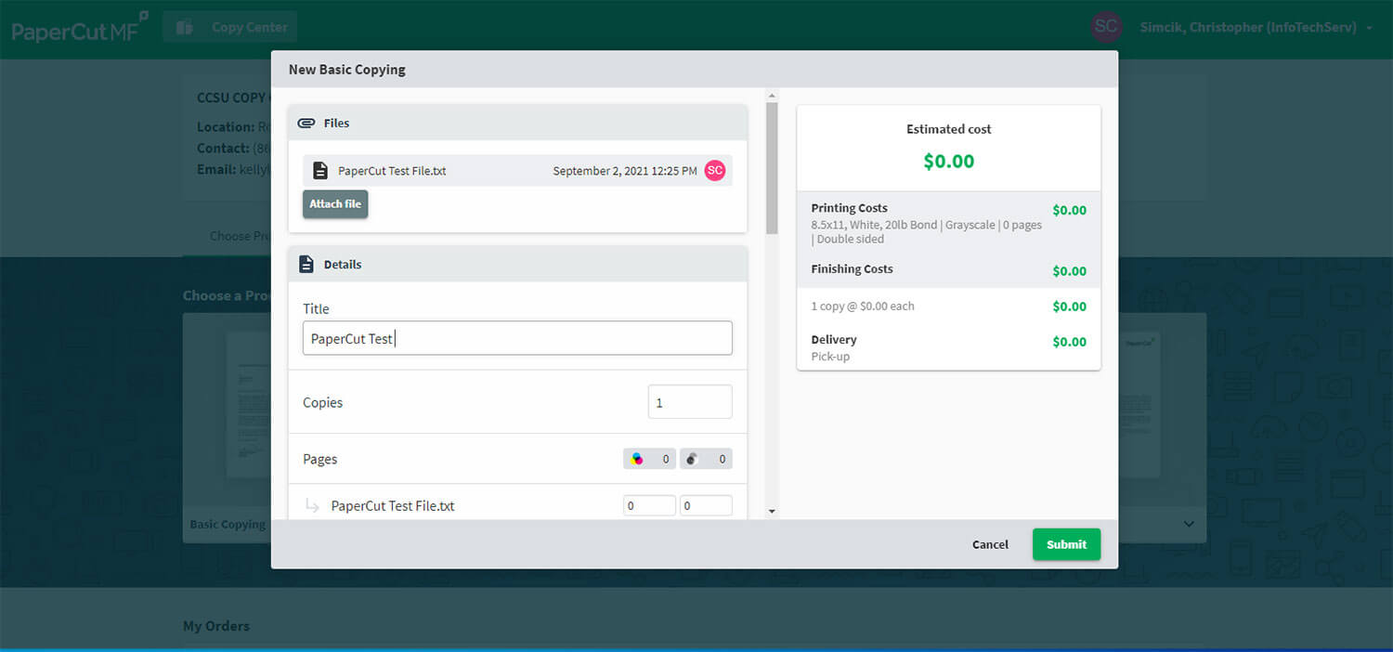This screenshot has height=652, width=1393.
Task: Click the indent arrow beside PaperCut Test File.txt
Action: (x=312, y=506)
